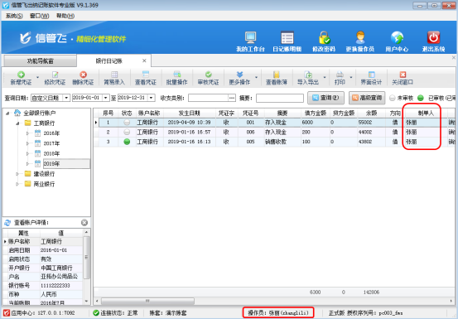458x319 pixels.
Task: Toggle green audited status of row 3
Action: [x=127, y=142]
